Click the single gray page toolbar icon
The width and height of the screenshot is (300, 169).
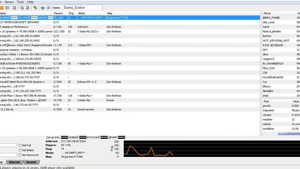[15, 8]
